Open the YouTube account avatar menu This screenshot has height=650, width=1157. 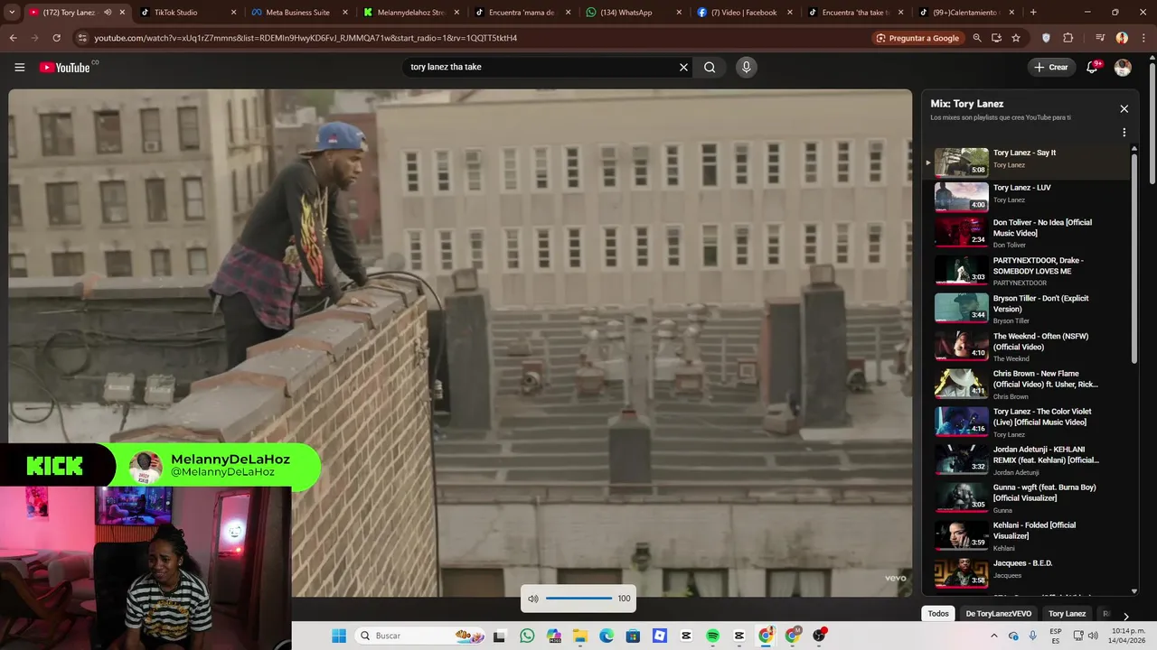pos(1123,68)
